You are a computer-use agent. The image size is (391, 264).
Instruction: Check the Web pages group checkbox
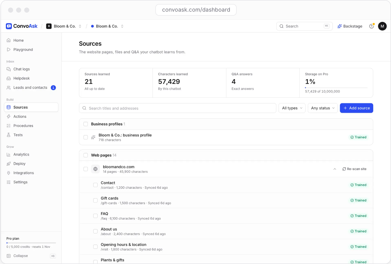86,155
